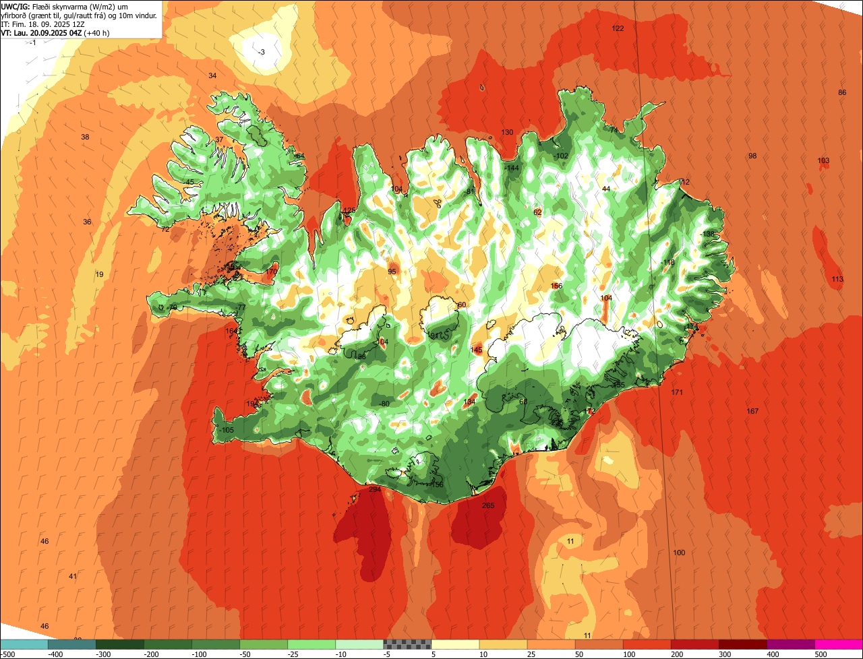Screen dimensions: 863x659
Task: Click the flux value 38 in the western ocean
Action: pos(85,137)
